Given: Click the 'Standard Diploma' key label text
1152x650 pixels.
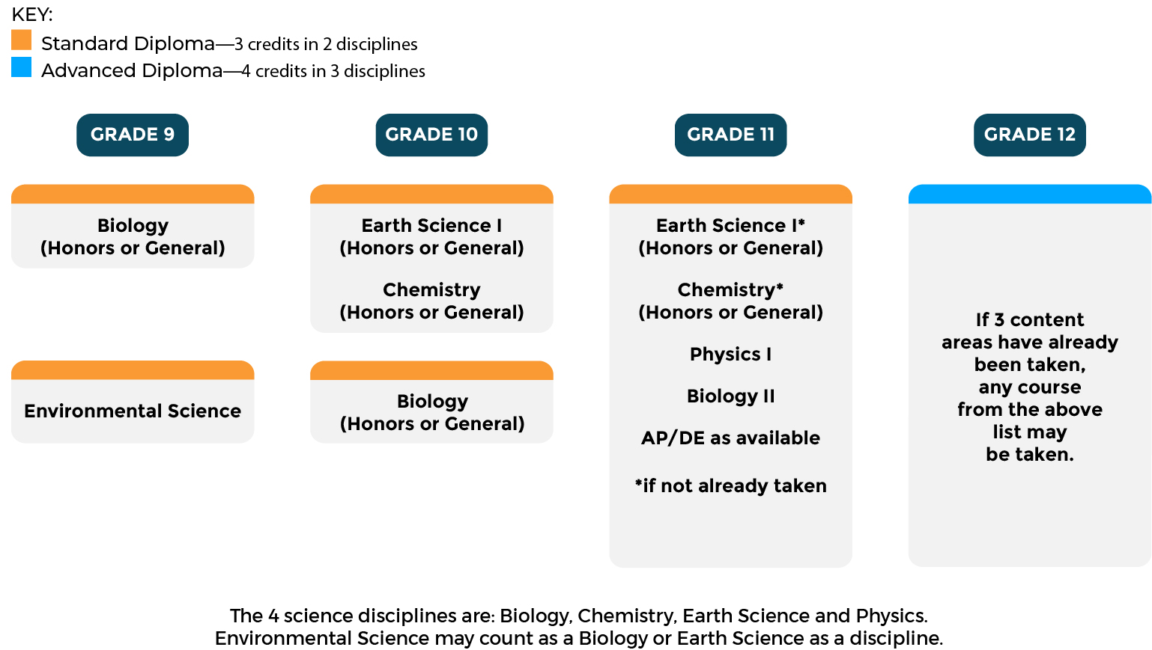Looking at the screenshot, I should coord(128,43).
